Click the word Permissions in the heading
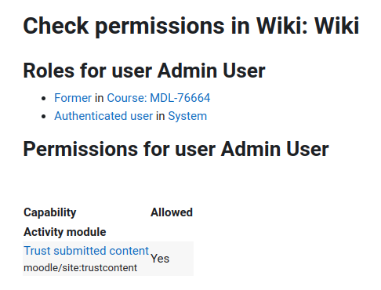Screen dimensions: 381x290 click(x=80, y=149)
